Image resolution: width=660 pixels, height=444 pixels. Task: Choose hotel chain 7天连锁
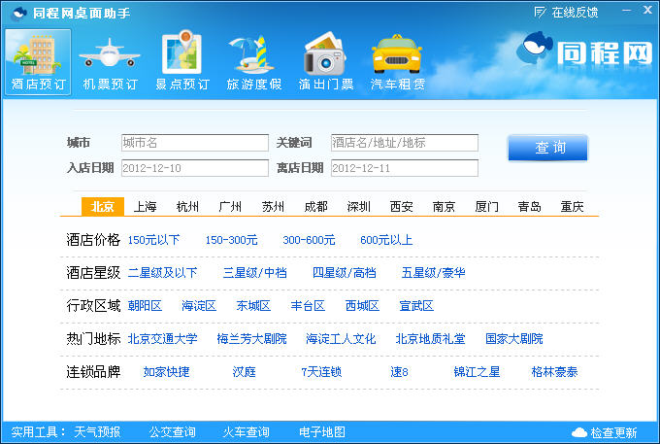(321, 372)
